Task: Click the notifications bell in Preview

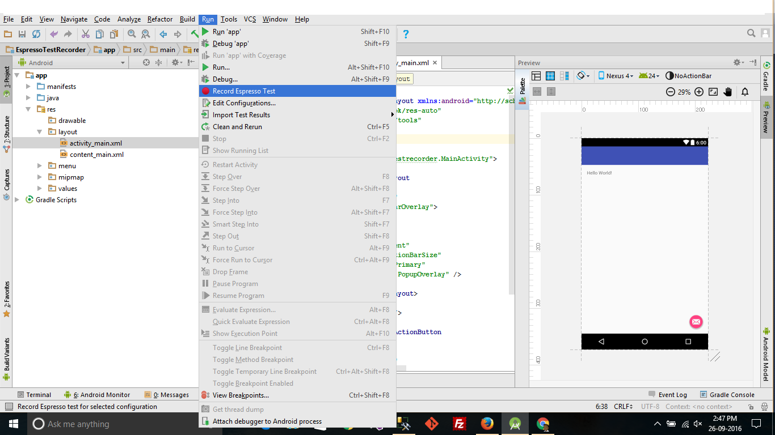Action: click(x=745, y=92)
